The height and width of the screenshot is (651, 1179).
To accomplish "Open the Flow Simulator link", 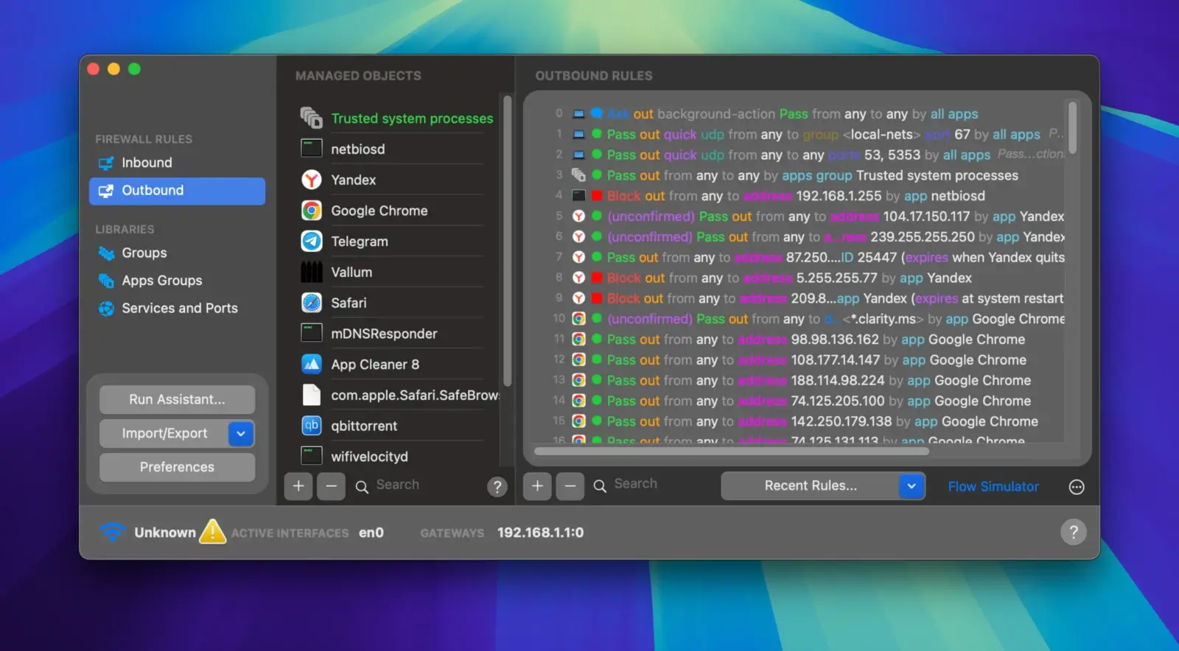I will coord(993,487).
